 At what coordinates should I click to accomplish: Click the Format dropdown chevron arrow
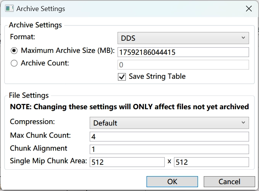(x=243, y=38)
